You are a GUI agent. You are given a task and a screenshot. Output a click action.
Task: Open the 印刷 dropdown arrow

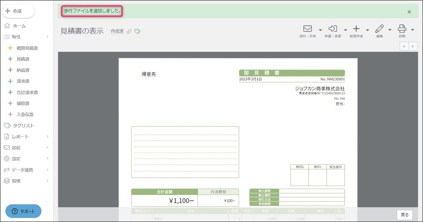tap(413, 30)
